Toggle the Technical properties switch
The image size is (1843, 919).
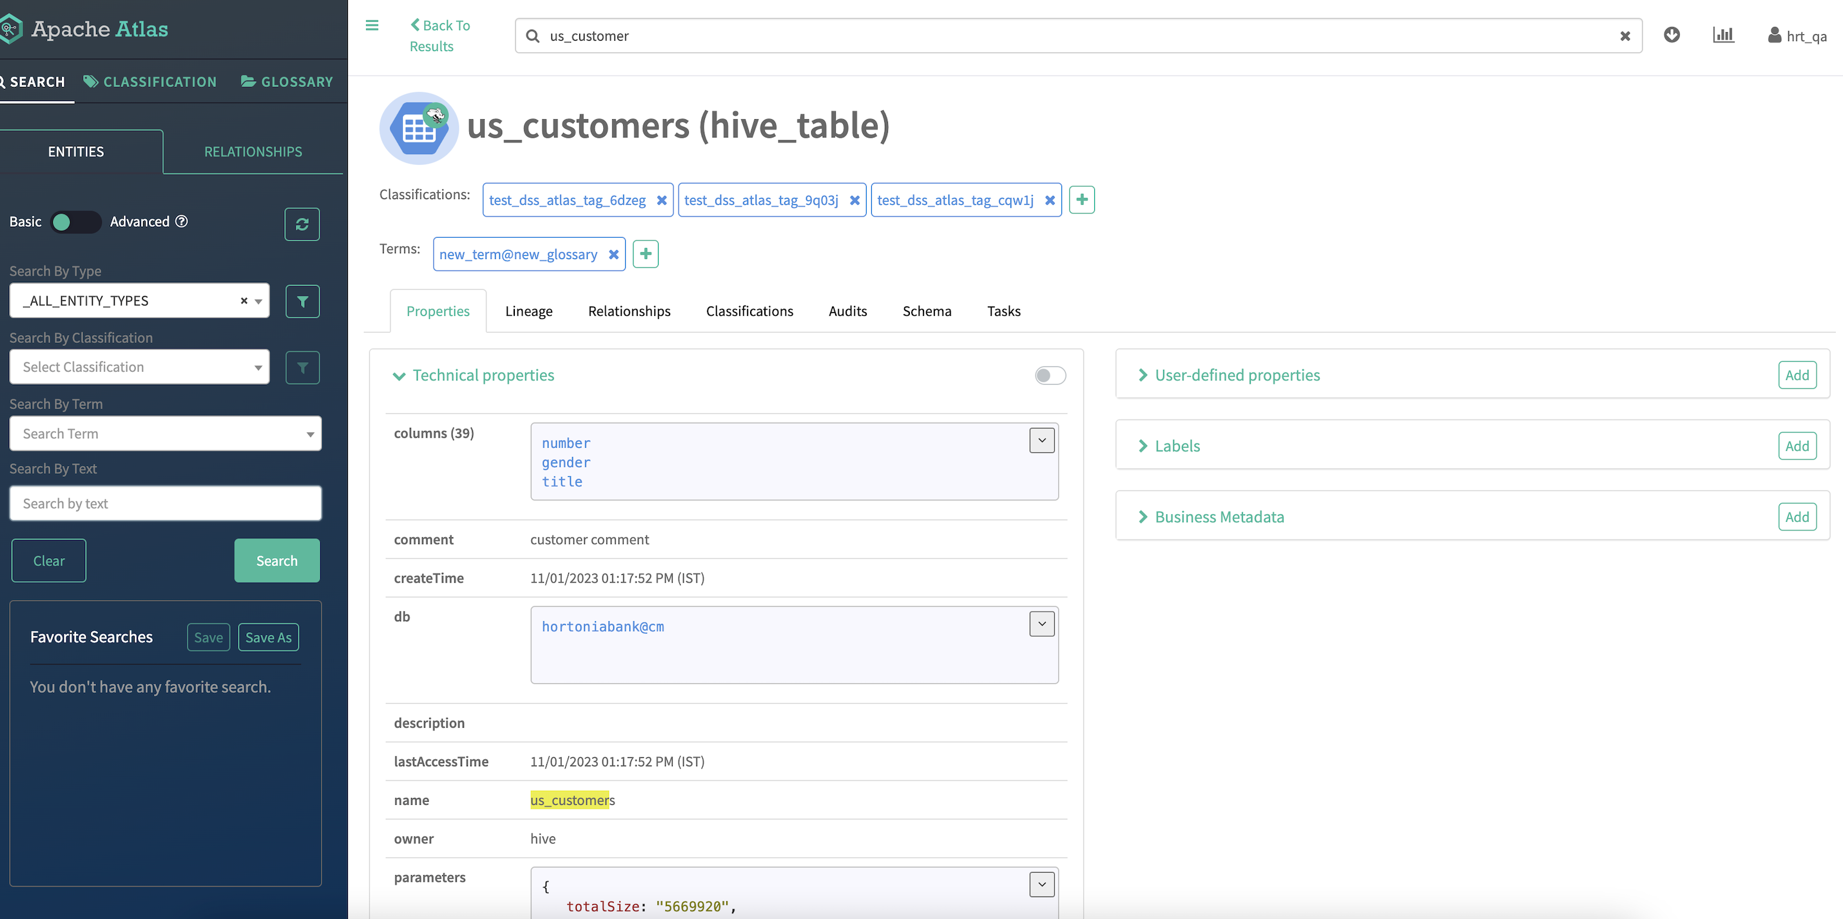(1050, 376)
